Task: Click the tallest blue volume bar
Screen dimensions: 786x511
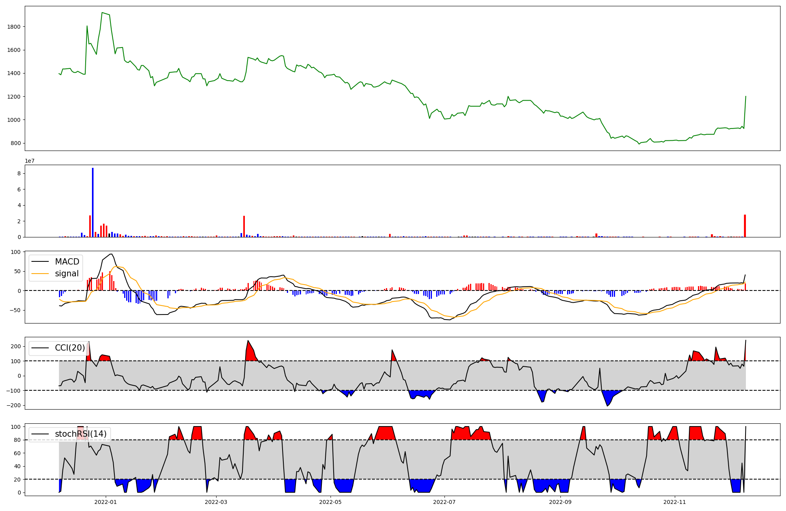Action: pyautogui.click(x=93, y=202)
